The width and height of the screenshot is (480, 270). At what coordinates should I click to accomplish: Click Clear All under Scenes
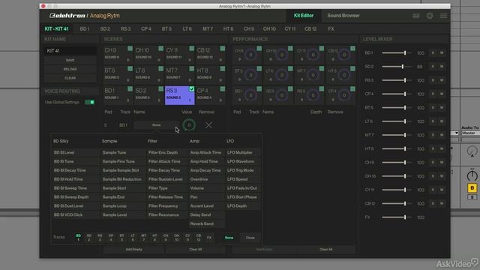point(195,249)
